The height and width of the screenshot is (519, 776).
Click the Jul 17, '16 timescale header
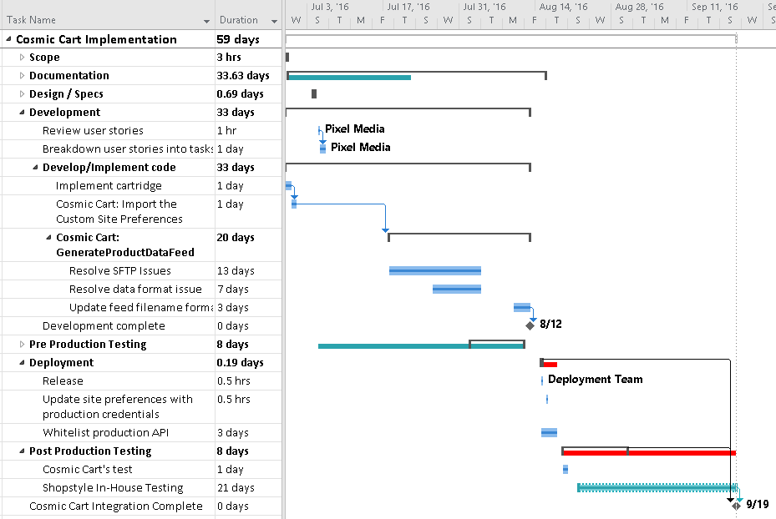tap(408, 7)
